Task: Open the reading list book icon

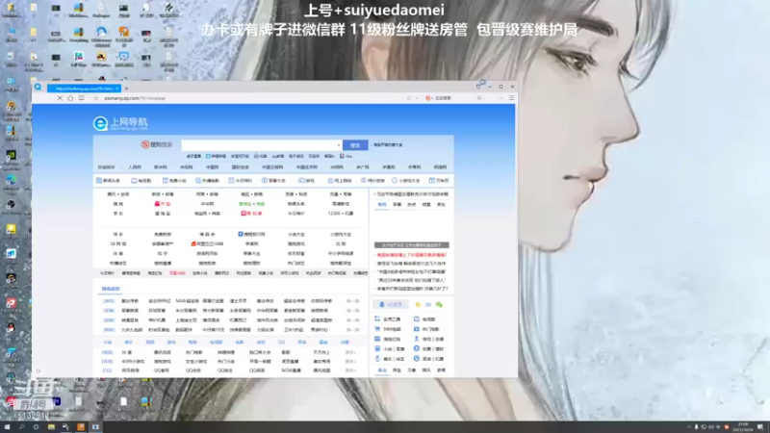Action: pyautogui.click(x=82, y=98)
